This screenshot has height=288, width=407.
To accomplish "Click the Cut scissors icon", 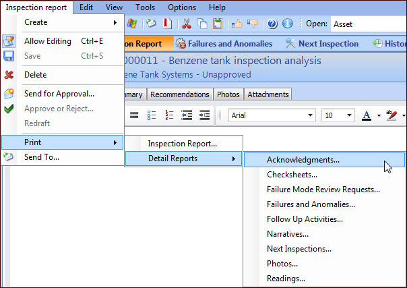I will tap(187, 24).
